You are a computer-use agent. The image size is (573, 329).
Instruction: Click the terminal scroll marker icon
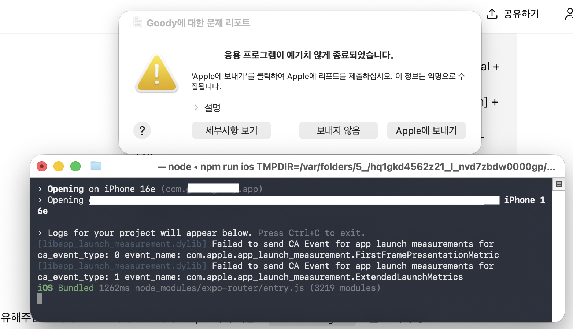(x=559, y=184)
